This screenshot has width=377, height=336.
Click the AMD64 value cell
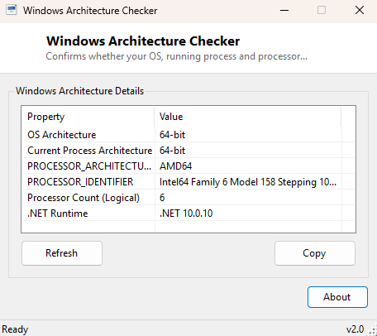point(176,166)
